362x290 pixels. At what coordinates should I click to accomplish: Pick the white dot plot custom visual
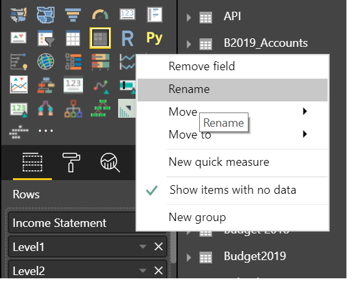(18, 132)
